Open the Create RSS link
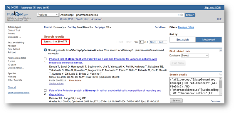The image size is (235, 114). [67, 19]
